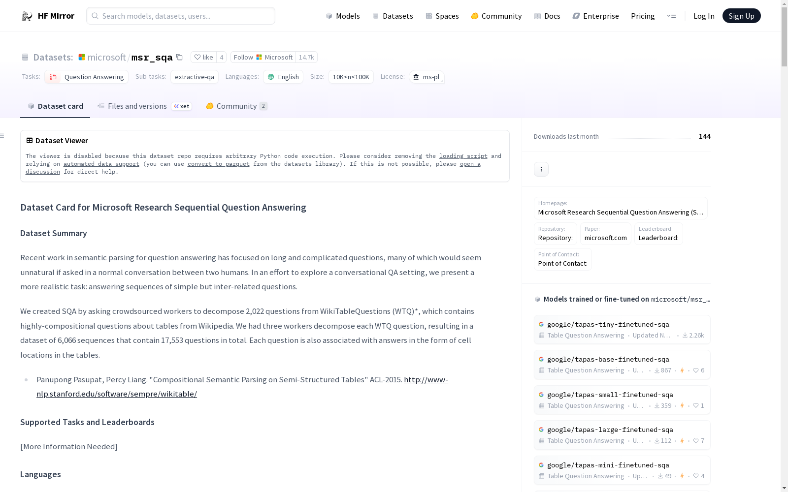Select the English language tag
The height and width of the screenshot is (492, 788).
(x=283, y=77)
